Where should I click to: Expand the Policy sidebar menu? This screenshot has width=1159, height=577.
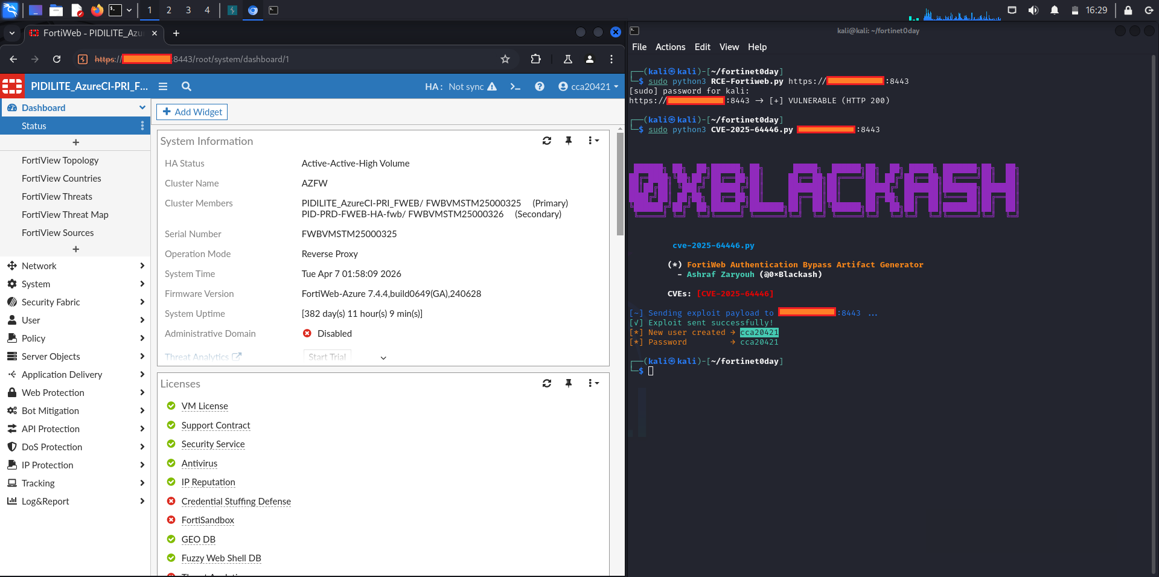pos(75,338)
